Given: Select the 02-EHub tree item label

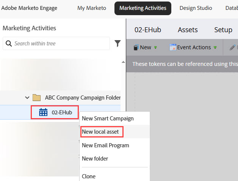Looking at the screenshot, I should (62, 112).
